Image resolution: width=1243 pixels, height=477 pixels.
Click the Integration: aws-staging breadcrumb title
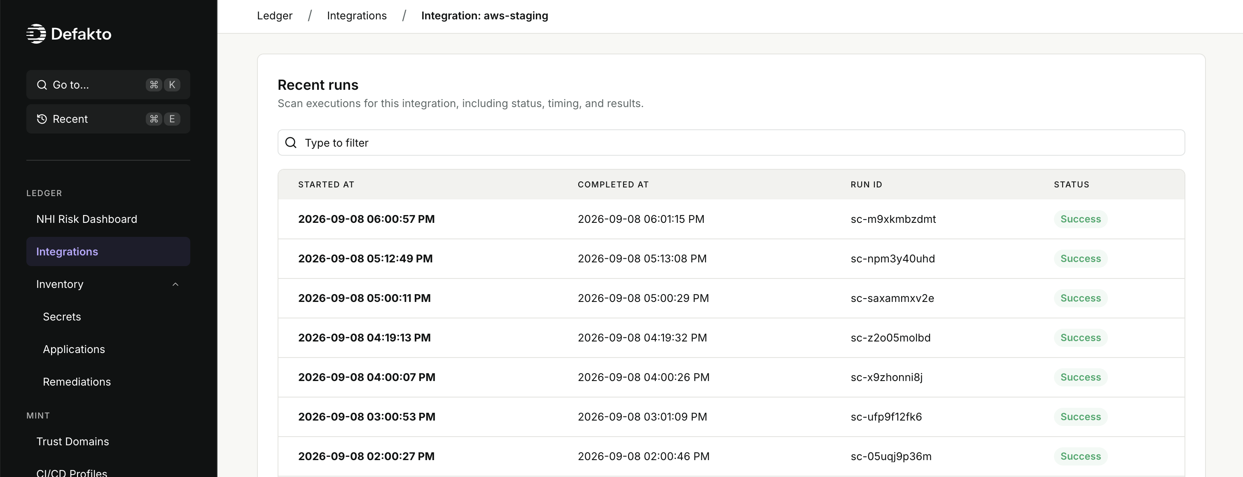[484, 16]
